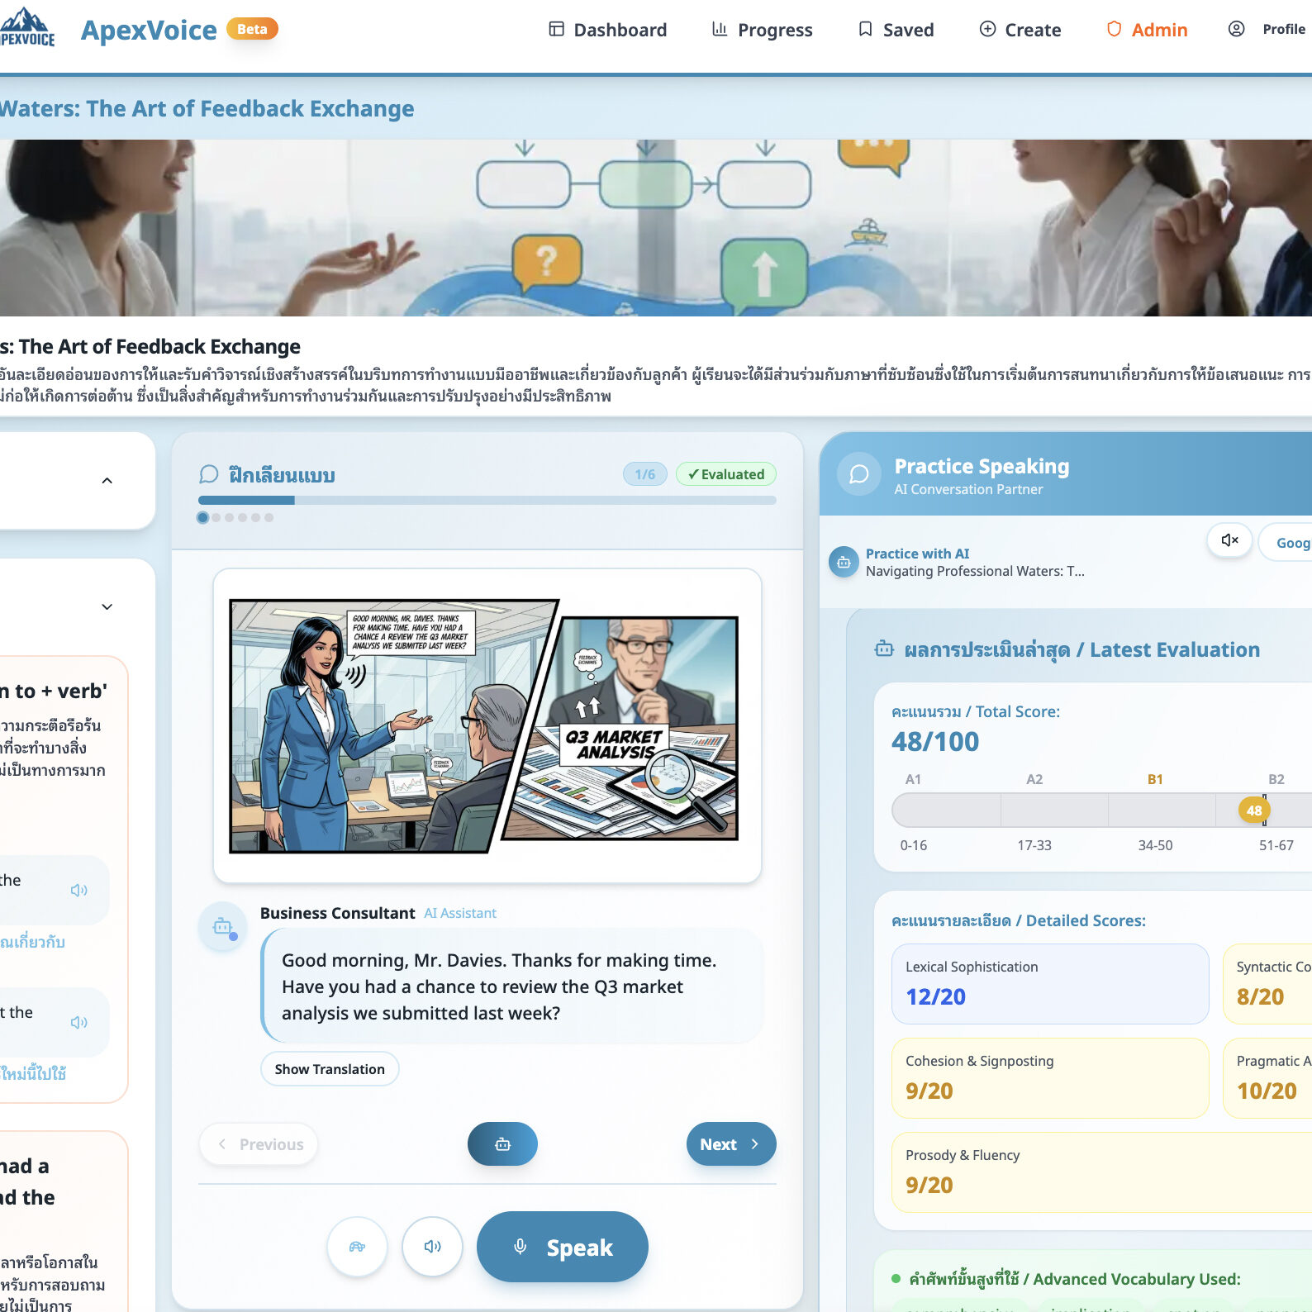Screen dimensions: 1312x1312
Task: Click the Evaluated status badge
Action: (726, 474)
